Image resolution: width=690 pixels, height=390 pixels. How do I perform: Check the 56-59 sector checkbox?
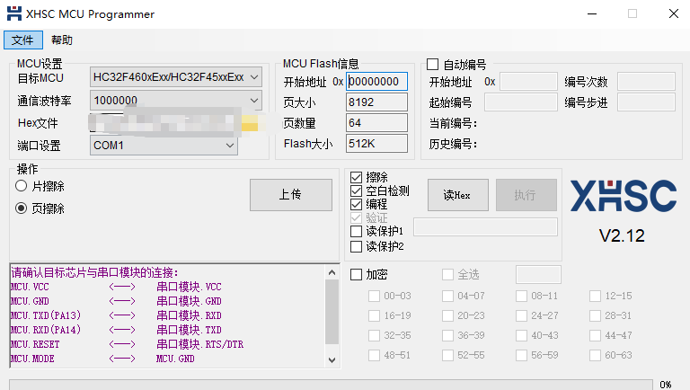pos(521,355)
